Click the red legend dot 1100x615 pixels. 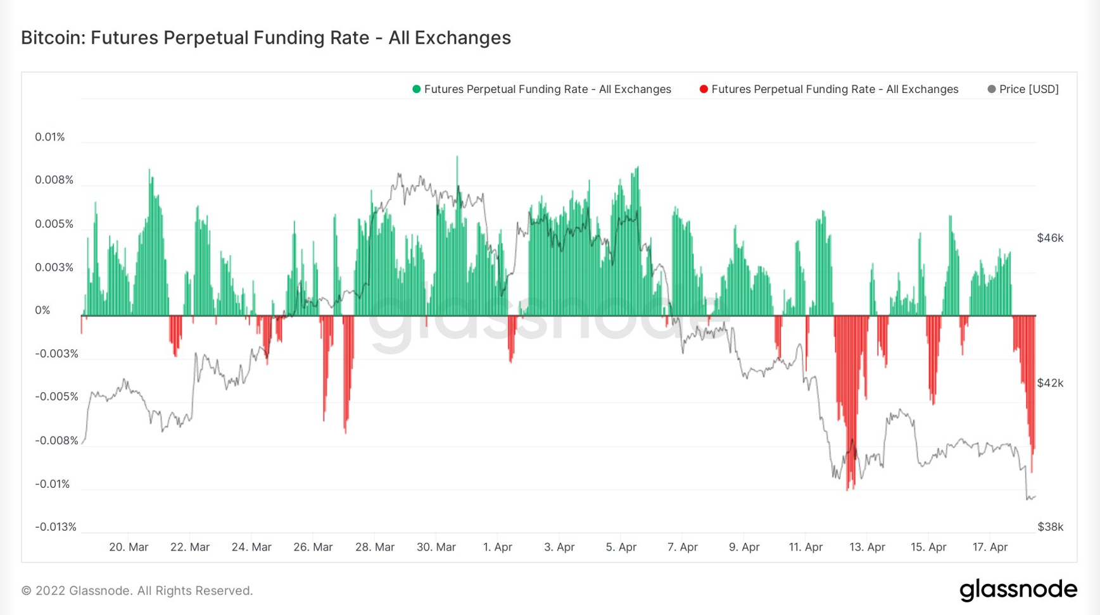point(704,89)
